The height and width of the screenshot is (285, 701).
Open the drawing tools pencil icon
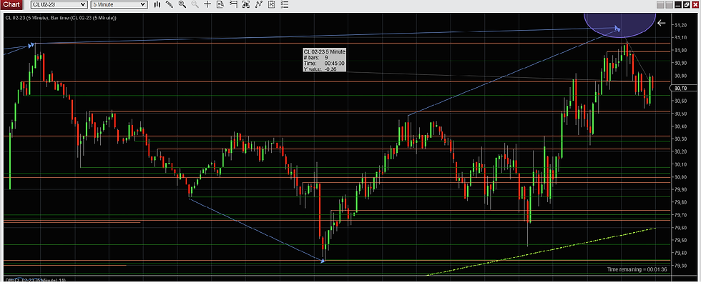pyautogui.click(x=170, y=4)
